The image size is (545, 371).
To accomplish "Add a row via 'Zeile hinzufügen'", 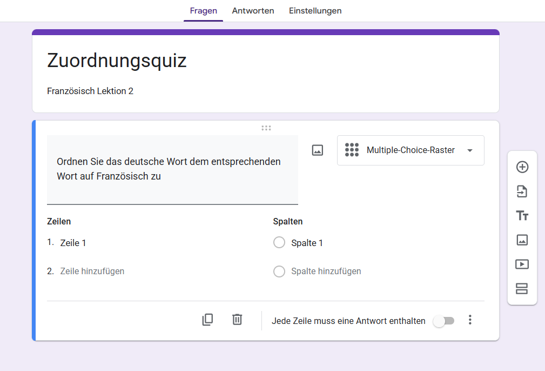I will (92, 271).
